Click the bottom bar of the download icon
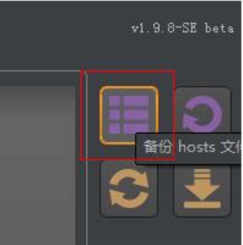The image size is (243, 245). (202, 205)
